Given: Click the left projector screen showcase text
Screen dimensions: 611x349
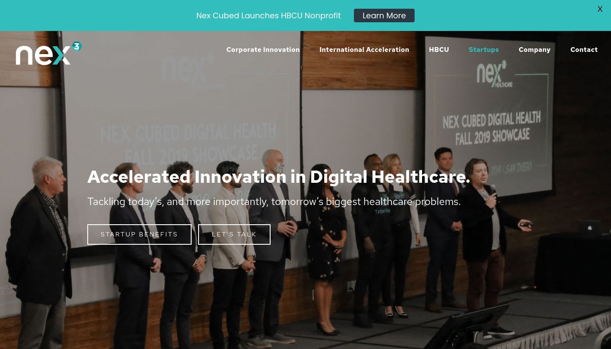Looking at the screenshot, I should coord(188,142).
